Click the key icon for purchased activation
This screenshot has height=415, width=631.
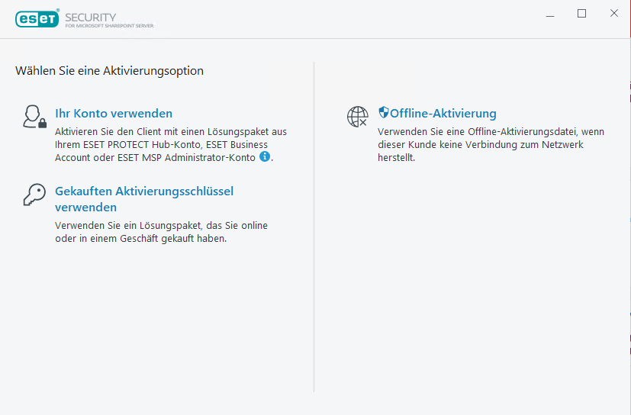pyautogui.click(x=34, y=195)
